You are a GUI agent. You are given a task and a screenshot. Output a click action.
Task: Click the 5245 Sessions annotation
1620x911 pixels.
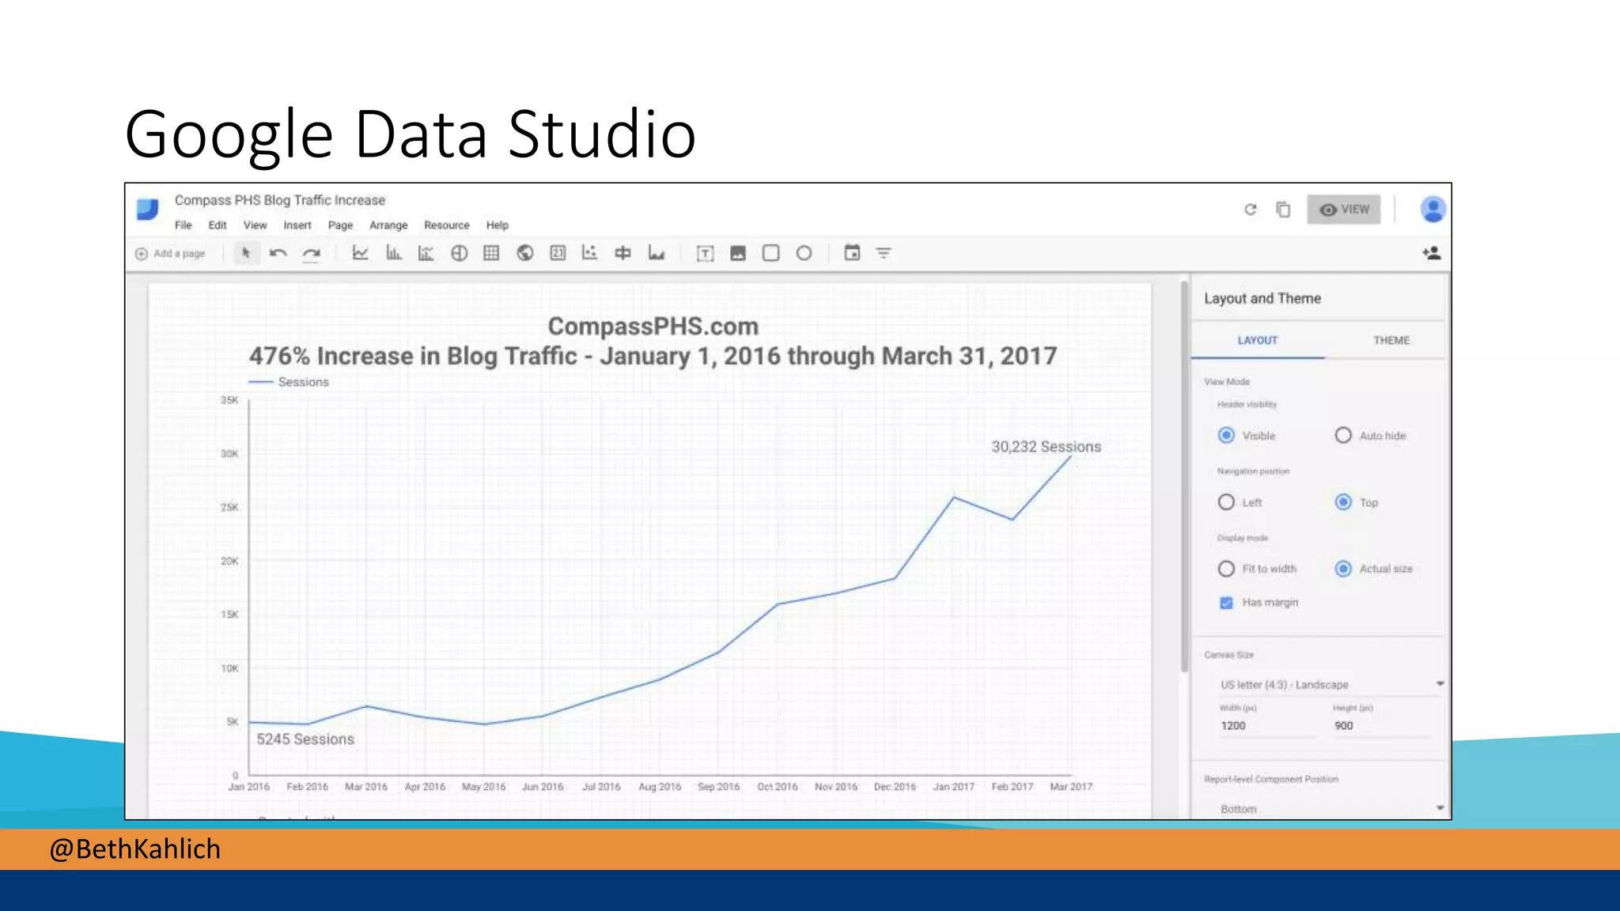pos(305,739)
